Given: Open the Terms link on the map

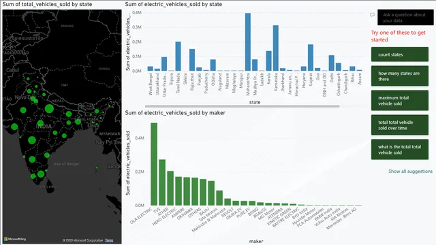Looking at the screenshot, I should pyautogui.click(x=109, y=240).
